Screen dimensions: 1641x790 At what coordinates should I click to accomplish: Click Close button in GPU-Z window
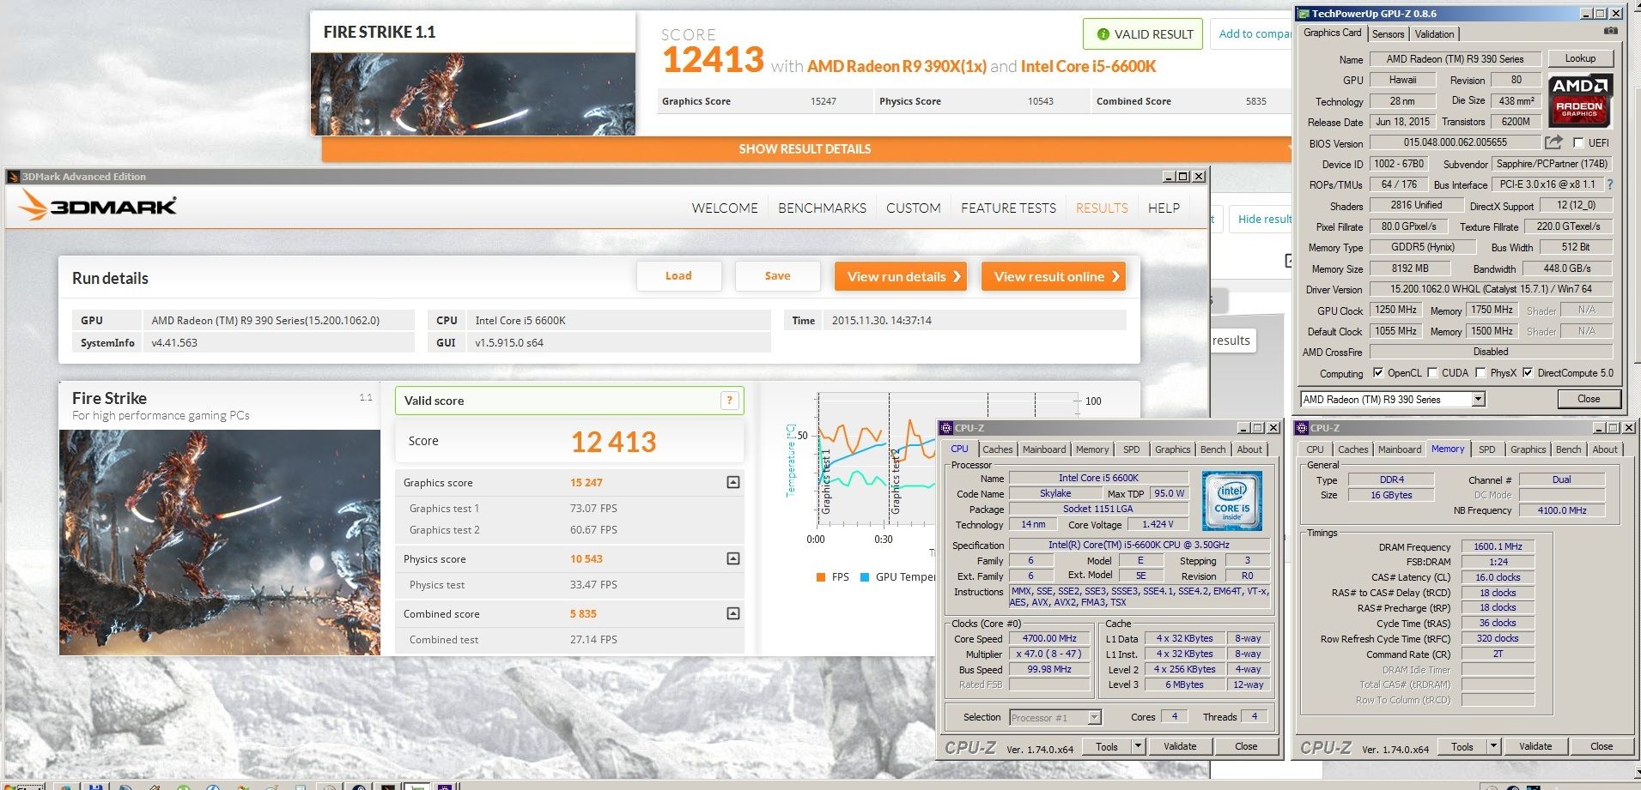tap(1588, 399)
